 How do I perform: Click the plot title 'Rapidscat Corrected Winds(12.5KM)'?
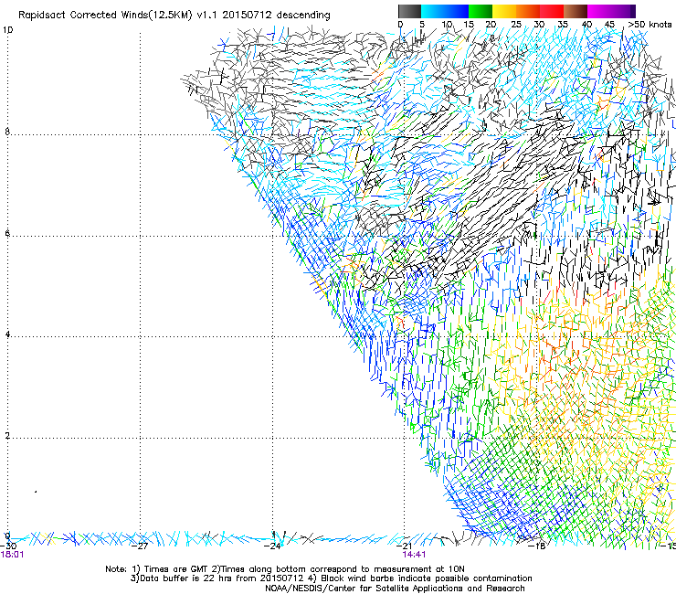105,16
